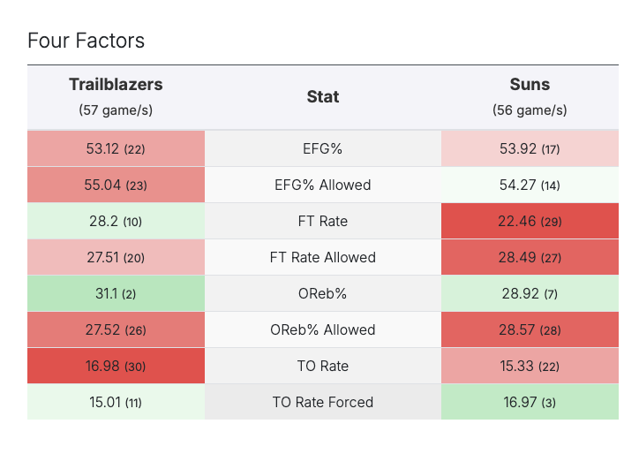This screenshot has width=639, height=454.
Task: Select the FT Rate Allowed label
Action: (x=322, y=258)
